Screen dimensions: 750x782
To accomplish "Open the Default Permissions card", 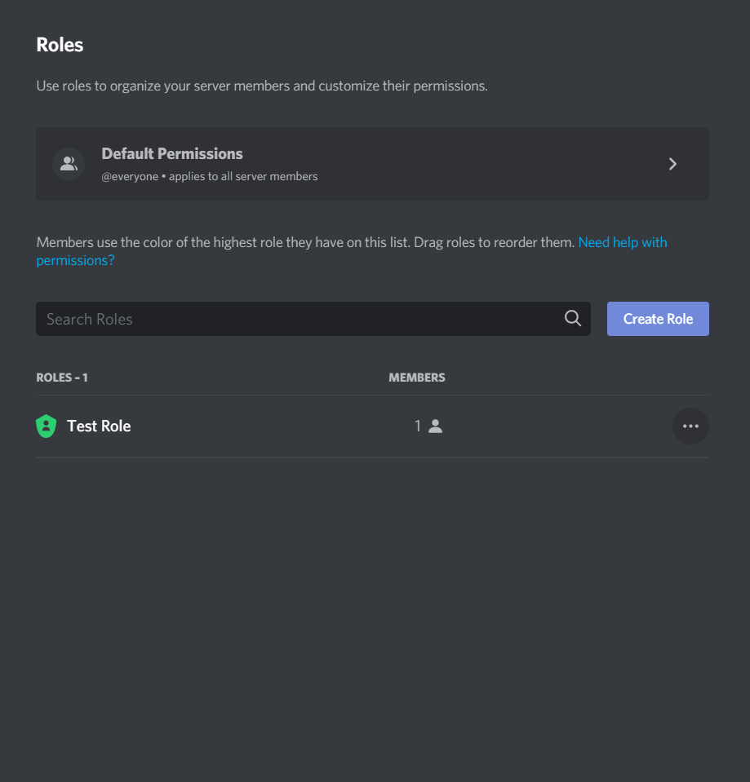I will pos(372,164).
